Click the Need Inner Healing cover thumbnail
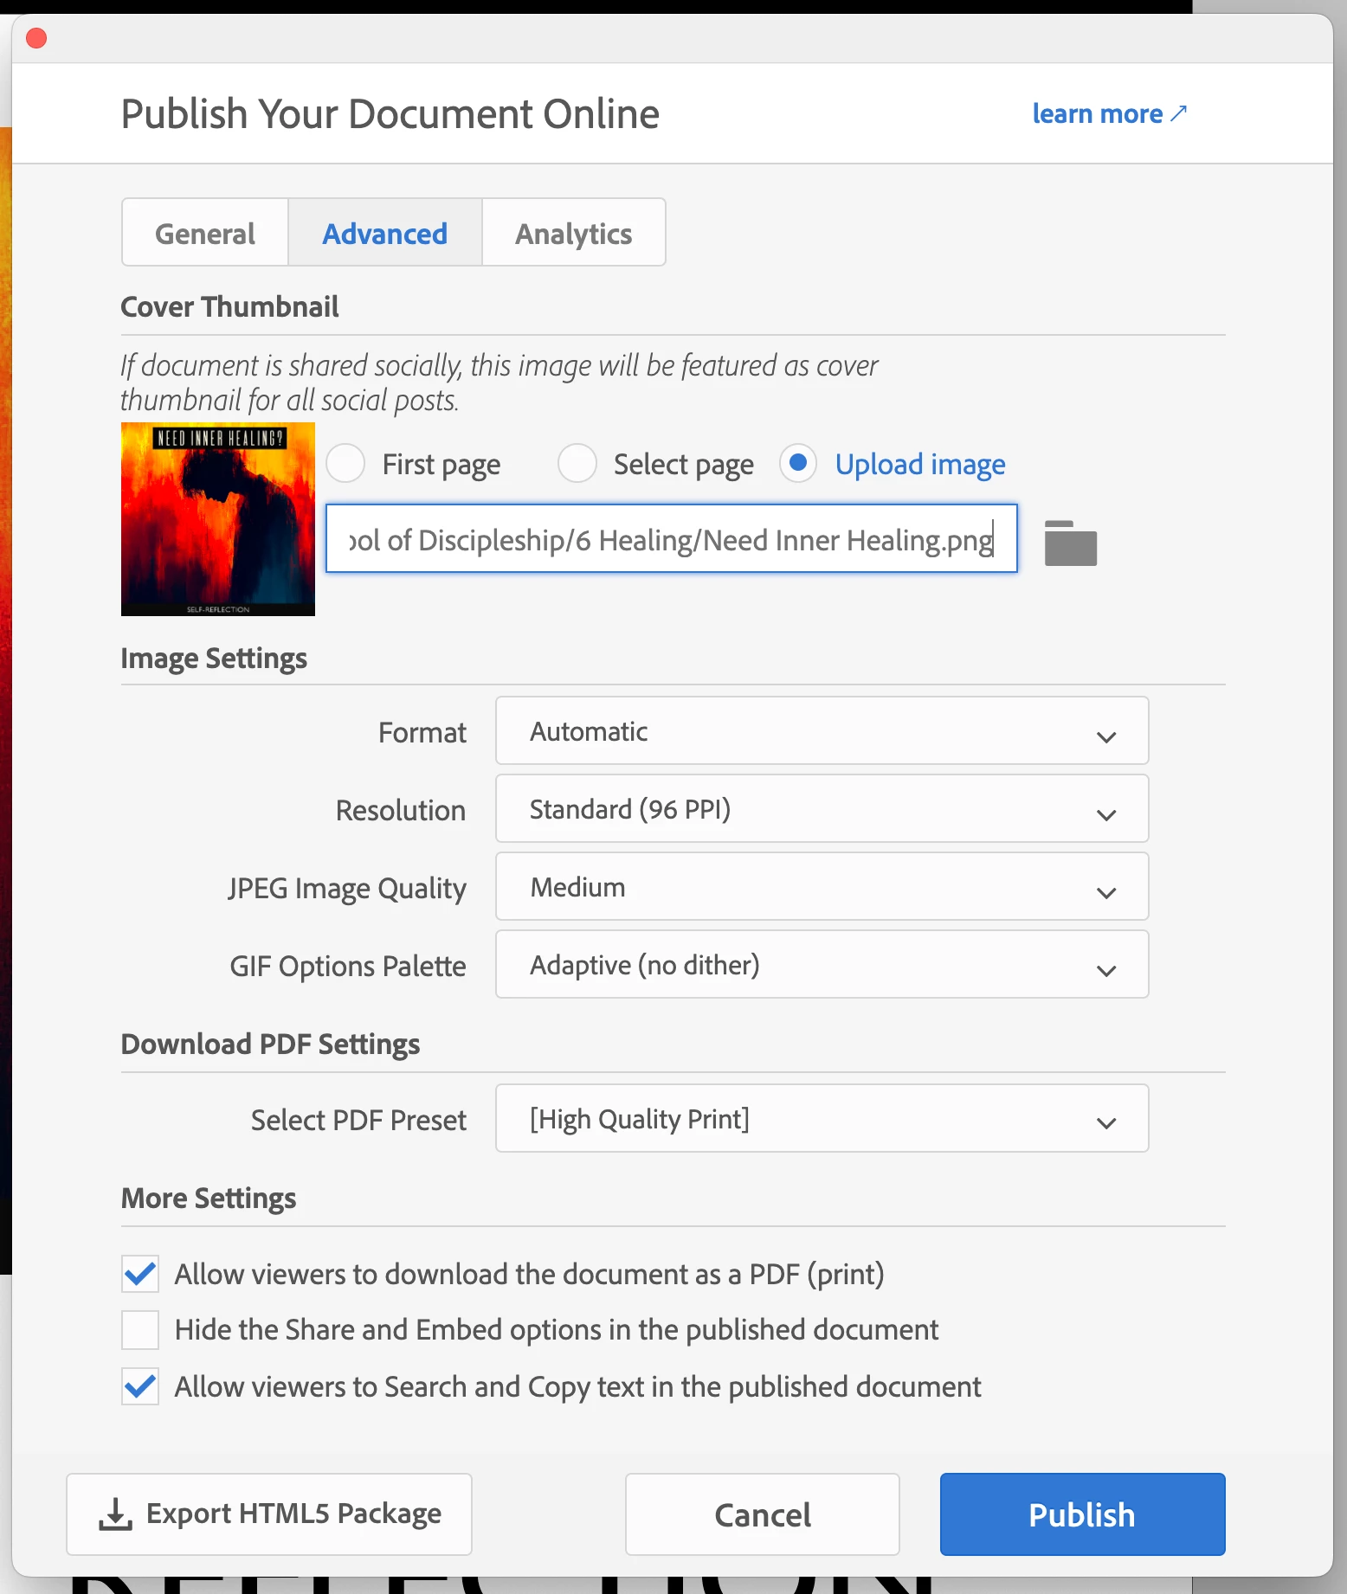Viewport: 1347px width, 1594px height. coord(218,519)
